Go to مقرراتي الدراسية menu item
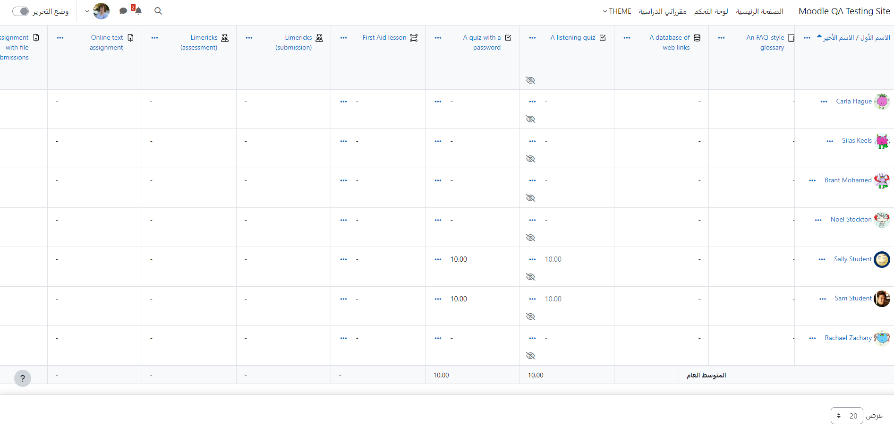The height and width of the screenshot is (436, 894). pos(663,11)
